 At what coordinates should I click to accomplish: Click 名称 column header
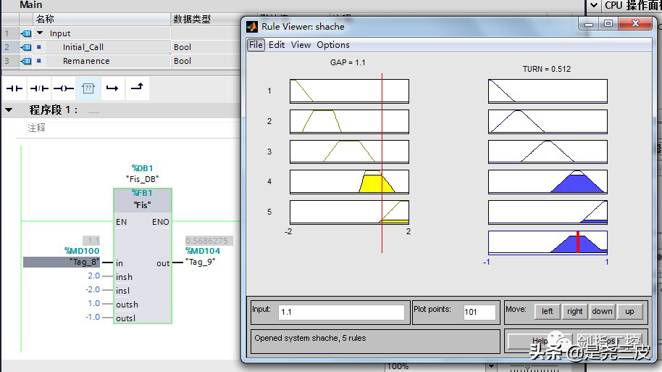point(45,19)
